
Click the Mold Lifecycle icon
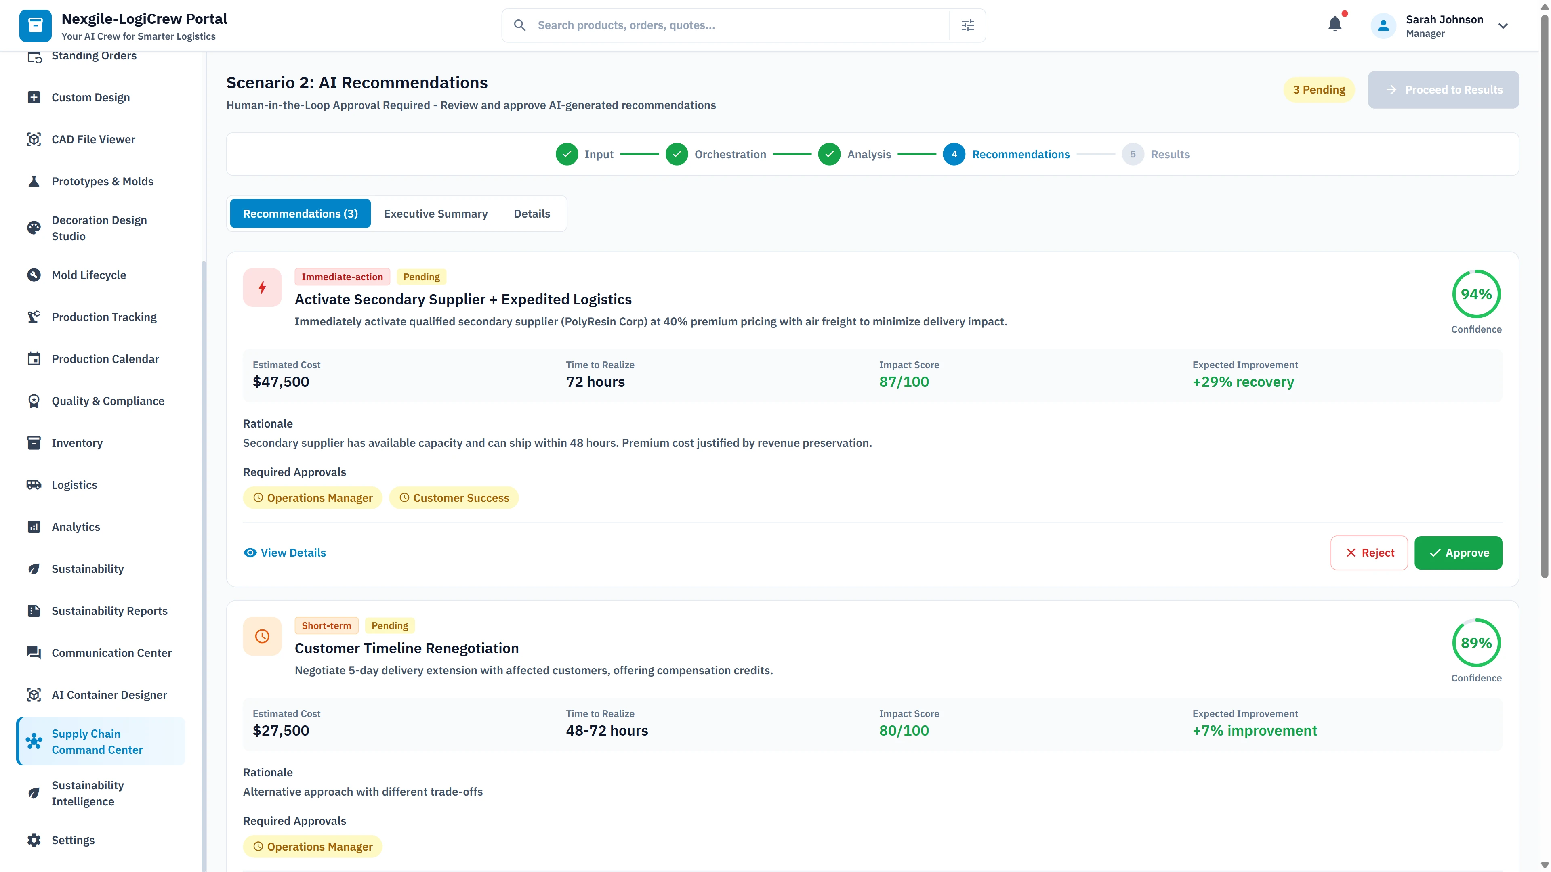[x=34, y=275]
